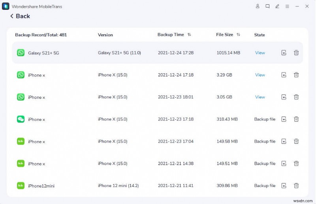Sort records by Backup Time
The height and width of the screenshot is (204, 316).
189,35
